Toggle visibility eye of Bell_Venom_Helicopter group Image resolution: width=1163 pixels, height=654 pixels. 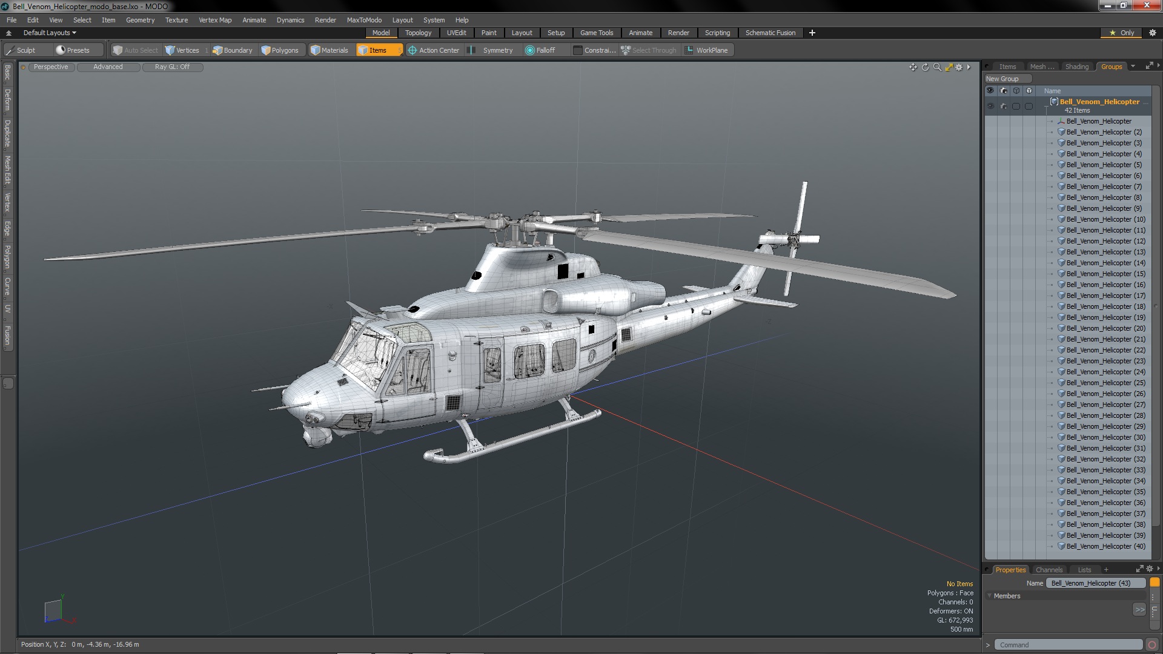coord(990,106)
